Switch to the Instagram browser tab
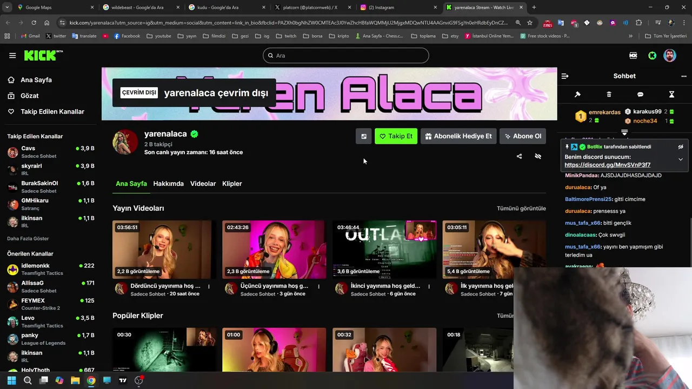This screenshot has height=389, width=692. tap(399, 8)
